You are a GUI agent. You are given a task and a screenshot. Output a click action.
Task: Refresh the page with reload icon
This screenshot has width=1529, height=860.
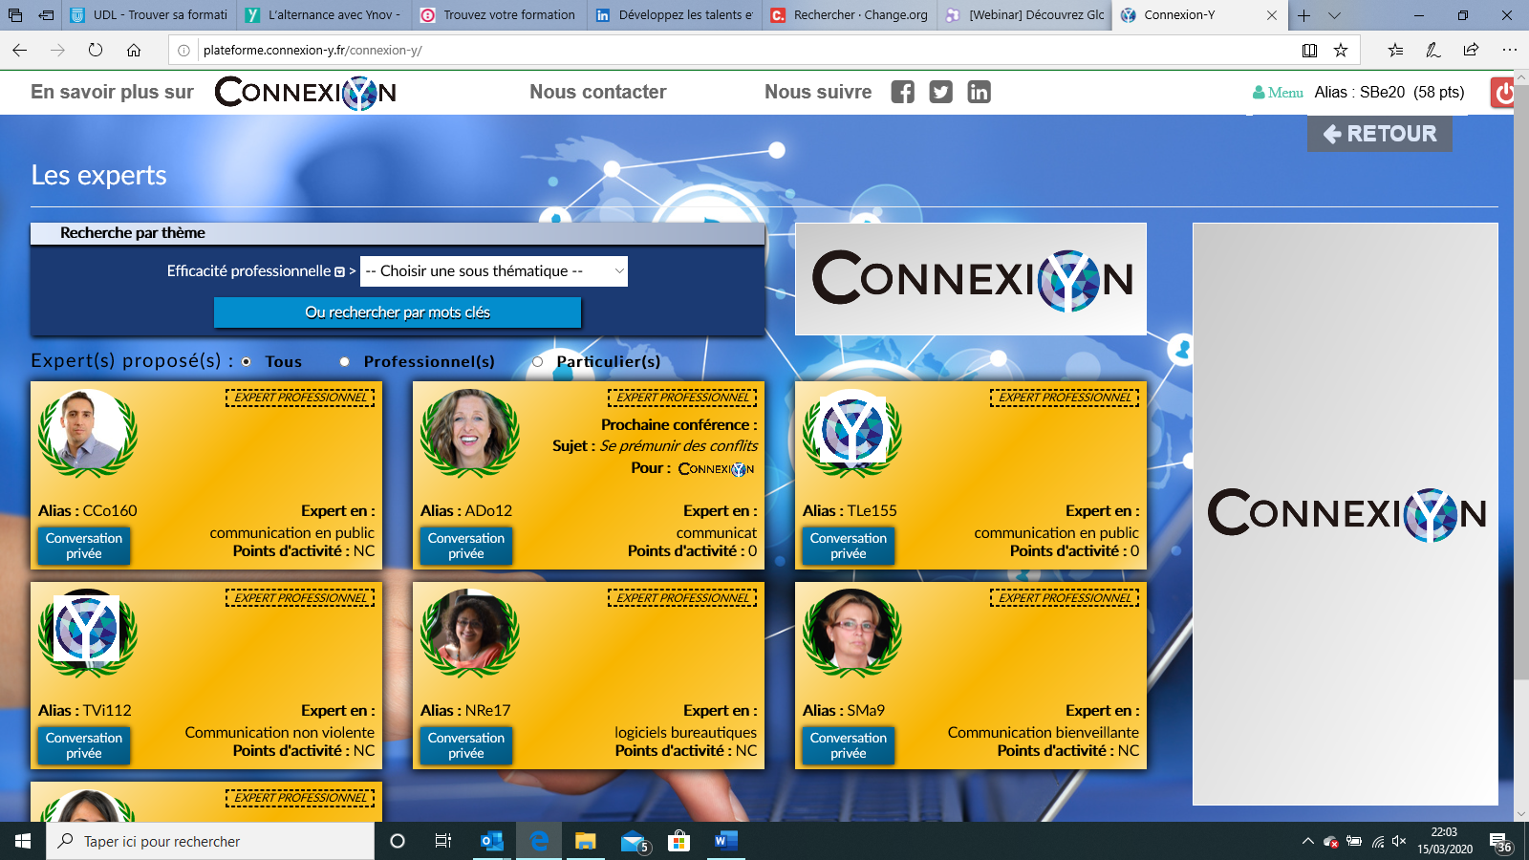point(96,50)
